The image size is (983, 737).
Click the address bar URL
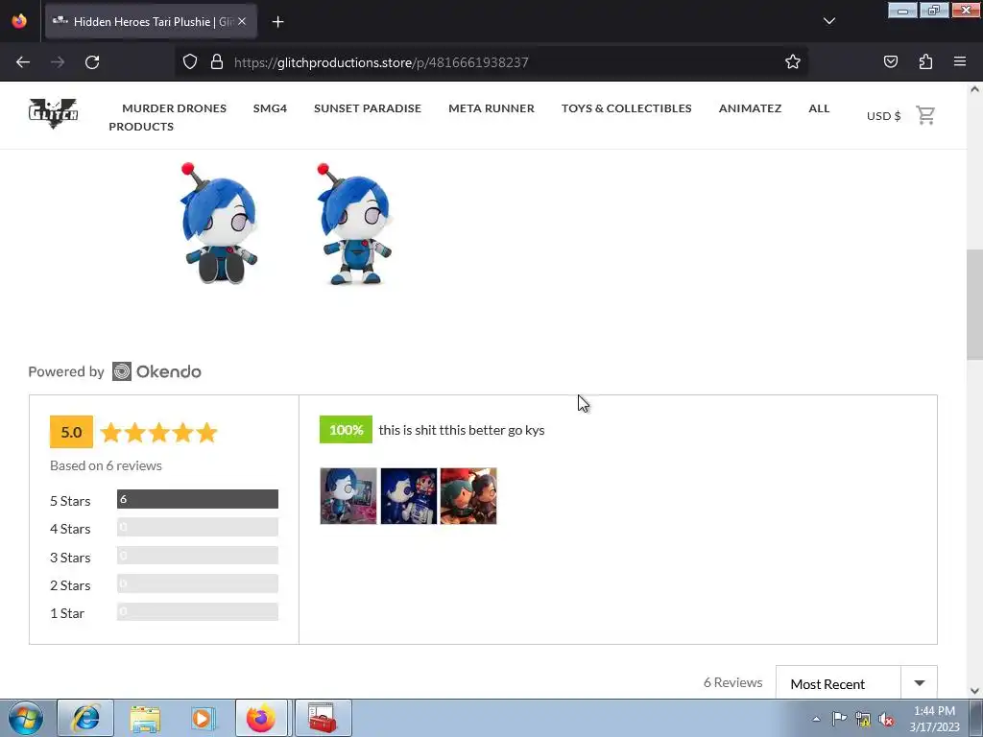(x=381, y=62)
